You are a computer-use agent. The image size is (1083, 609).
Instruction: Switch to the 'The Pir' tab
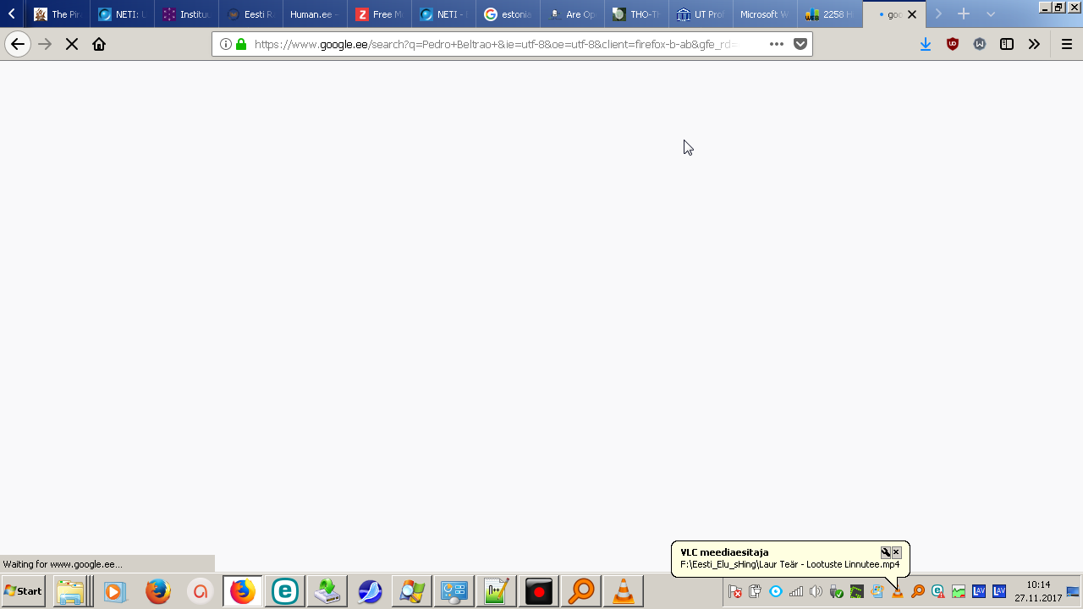[x=57, y=14]
